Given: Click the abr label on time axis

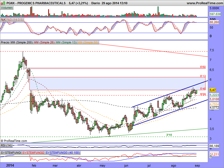Looking at the screenshot, I should (79, 165).
